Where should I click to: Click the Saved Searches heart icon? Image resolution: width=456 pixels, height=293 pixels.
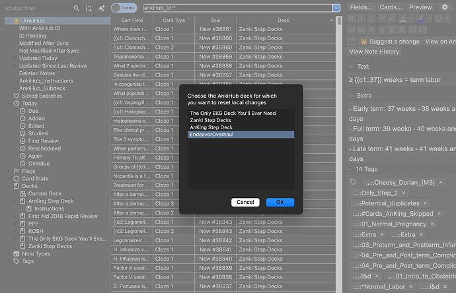17,96
